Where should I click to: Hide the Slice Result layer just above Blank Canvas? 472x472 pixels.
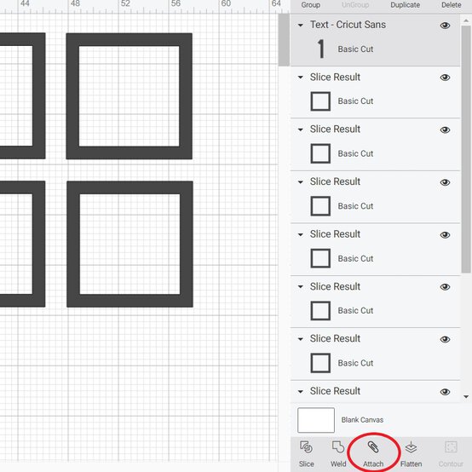click(445, 392)
